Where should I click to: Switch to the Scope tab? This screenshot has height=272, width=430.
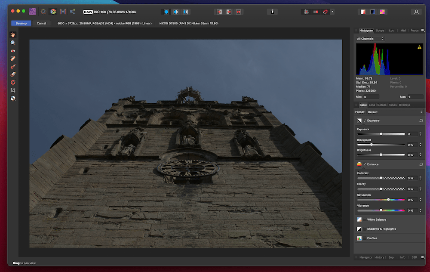point(380,31)
